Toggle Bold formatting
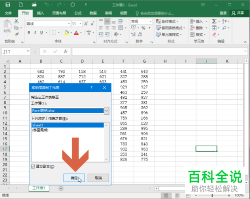Screen dimensions: 250x199 point(29,32)
